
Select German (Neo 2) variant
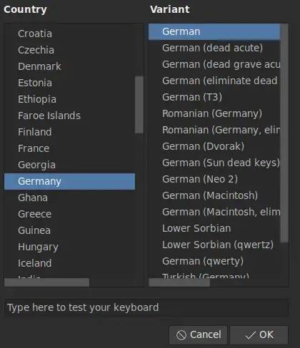tap(214, 179)
